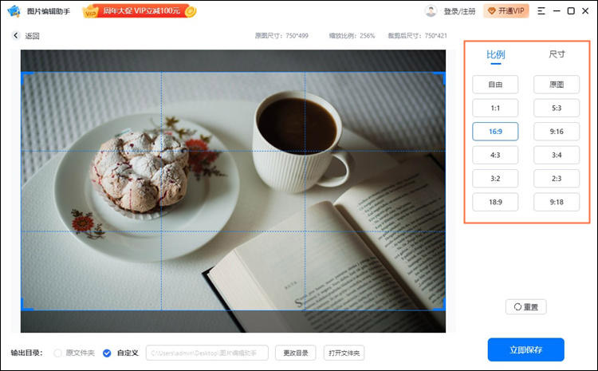Maximize the window

click(571, 10)
